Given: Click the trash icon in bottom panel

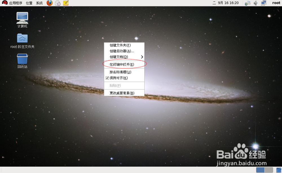Looking at the screenshot, I should coord(279,170).
